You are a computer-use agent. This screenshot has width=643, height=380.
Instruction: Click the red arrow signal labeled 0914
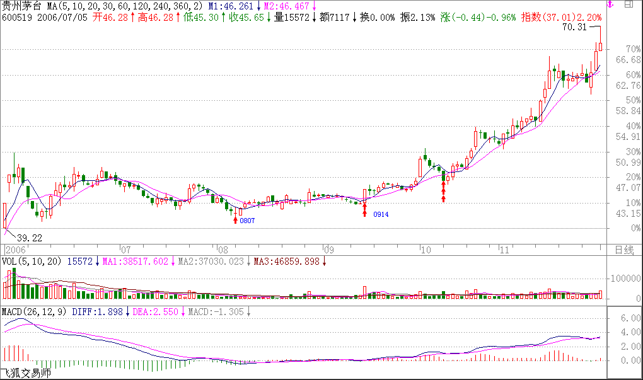[364, 211]
